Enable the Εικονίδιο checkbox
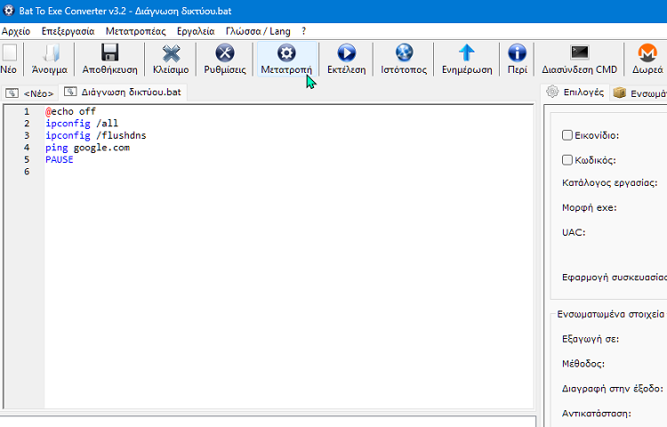The width and height of the screenshot is (667, 427). pos(567,135)
